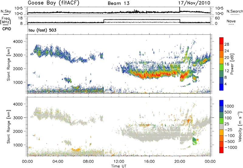The height and width of the screenshot is (168, 243).
Task: Click the -1000 tick on the Velocity colorbar
Action: click(x=231, y=147)
